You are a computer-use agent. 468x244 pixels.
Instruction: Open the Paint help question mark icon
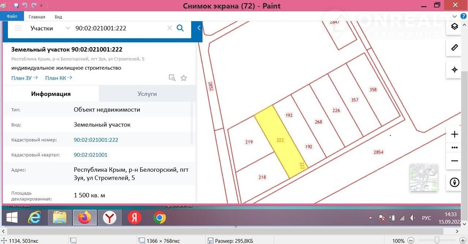[463, 16]
